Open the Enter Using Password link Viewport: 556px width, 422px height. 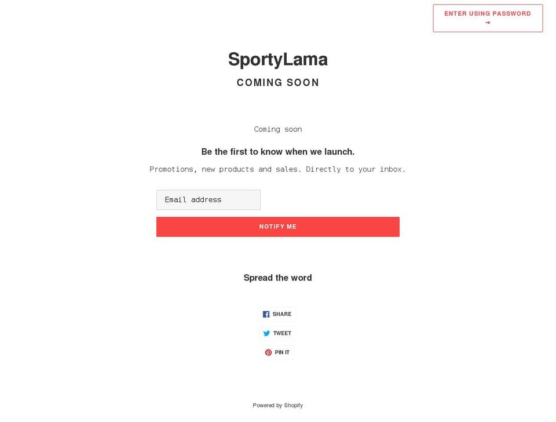click(x=488, y=14)
